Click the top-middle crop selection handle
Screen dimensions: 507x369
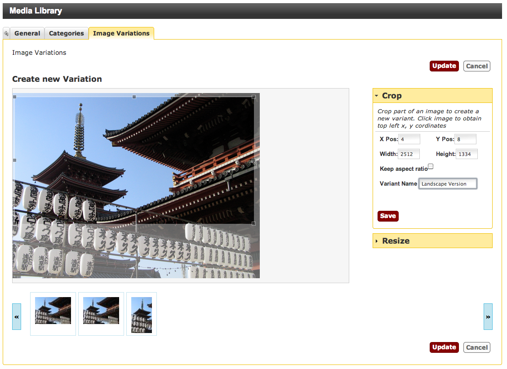[134, 97]
